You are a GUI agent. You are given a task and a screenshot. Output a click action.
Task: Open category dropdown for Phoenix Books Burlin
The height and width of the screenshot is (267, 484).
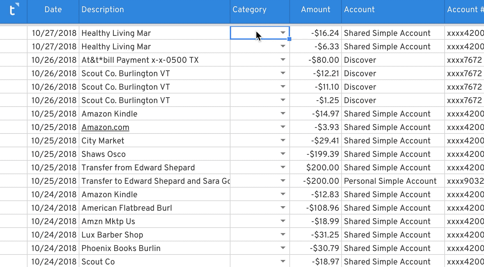pyautogui.click(x=283, y=248)
